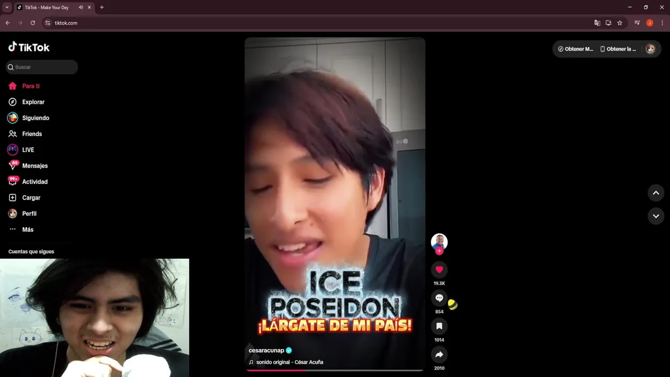Go back in browser history

coord(7,23)
